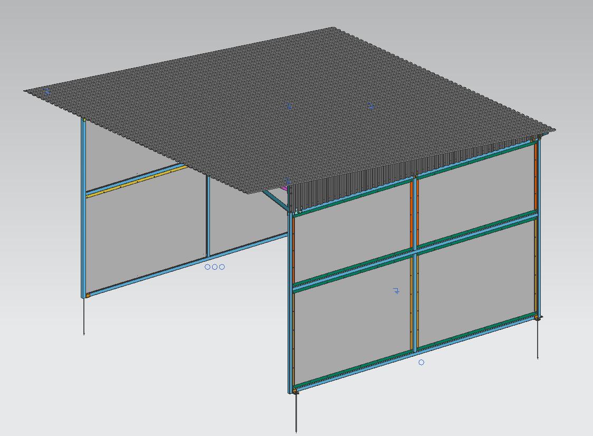Select the lower-right grey panel of the front wall

[476, 285]
